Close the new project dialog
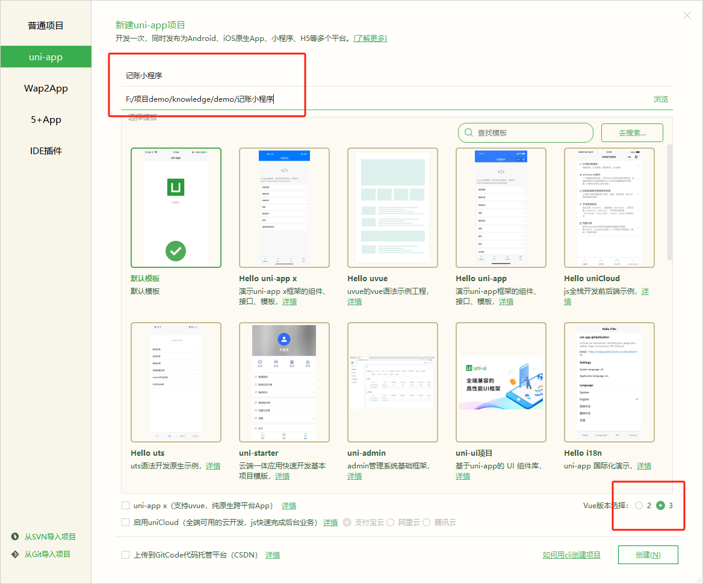 point(686,16)
